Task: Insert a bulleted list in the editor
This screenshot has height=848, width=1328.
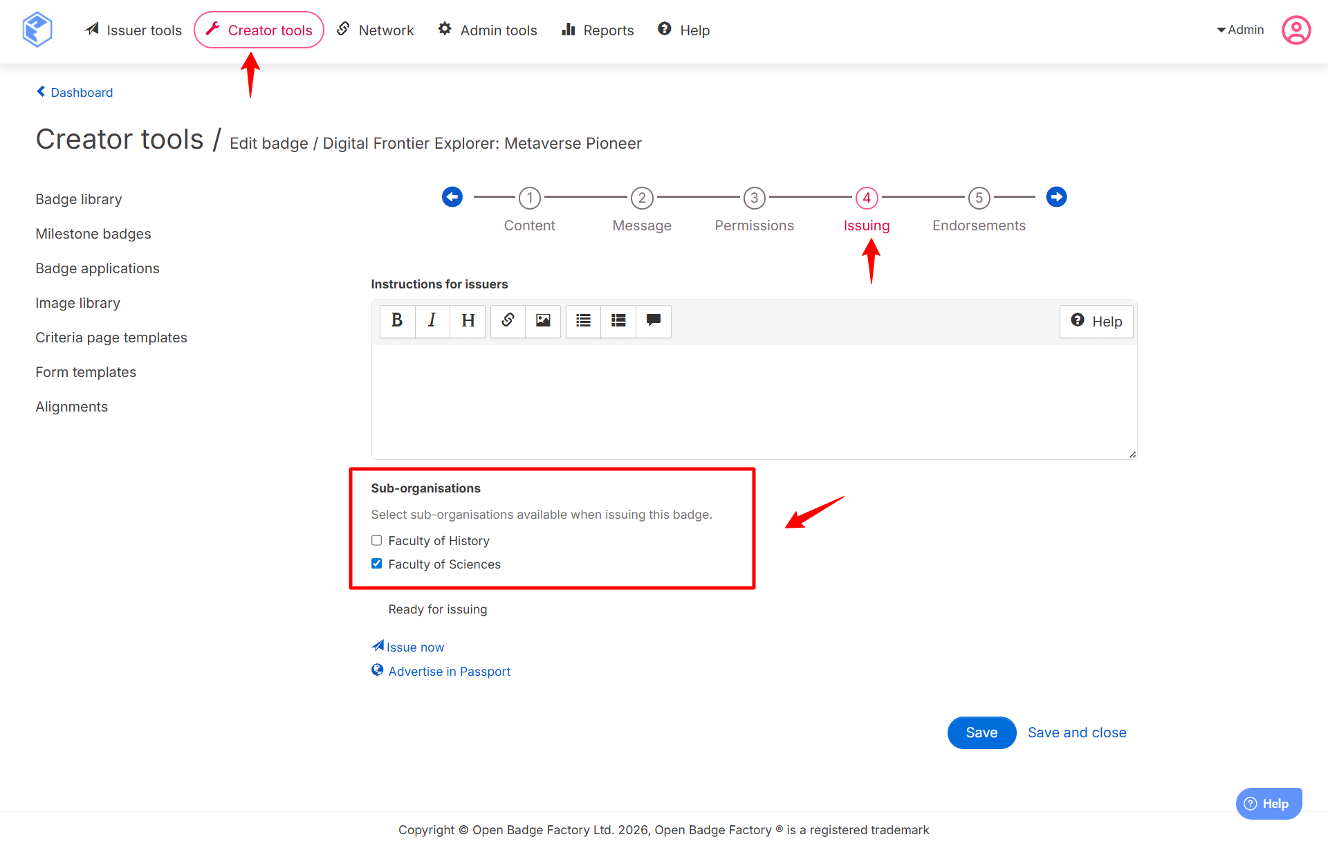Action: click(583, 320)
